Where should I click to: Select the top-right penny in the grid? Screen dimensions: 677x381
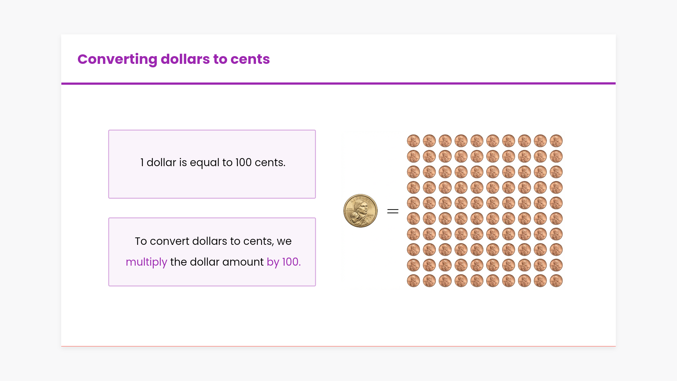556,141
